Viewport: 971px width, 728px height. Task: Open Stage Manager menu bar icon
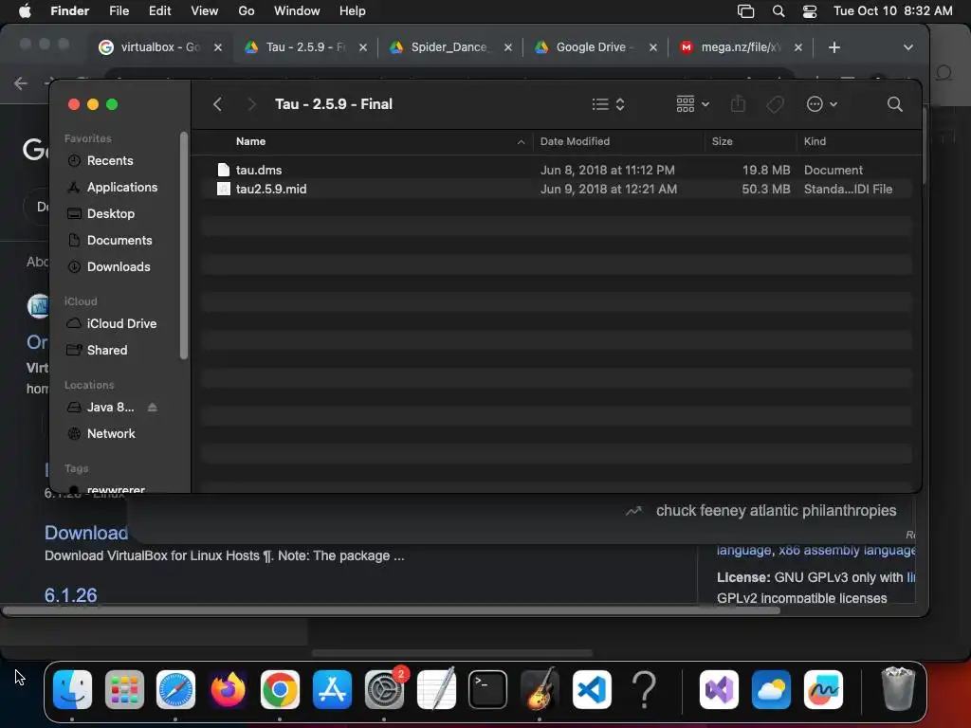(x=745, y=11)
